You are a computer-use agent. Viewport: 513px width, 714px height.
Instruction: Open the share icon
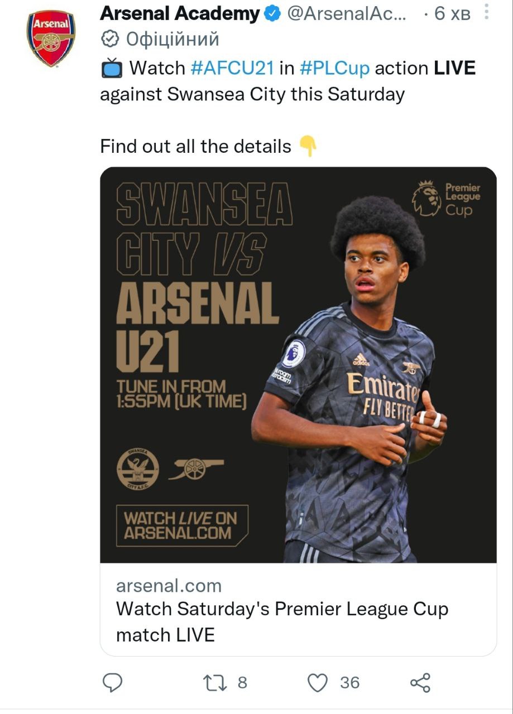coord(420,682)
